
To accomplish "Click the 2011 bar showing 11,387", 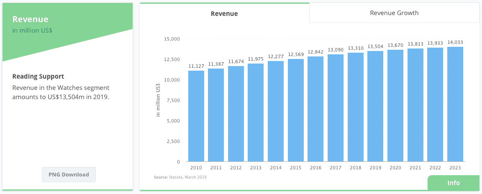I will point(216,115).
